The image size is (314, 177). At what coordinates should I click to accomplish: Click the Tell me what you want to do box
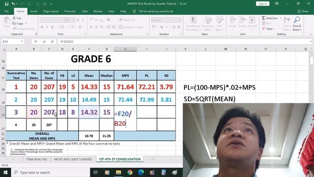coord(156,11)
